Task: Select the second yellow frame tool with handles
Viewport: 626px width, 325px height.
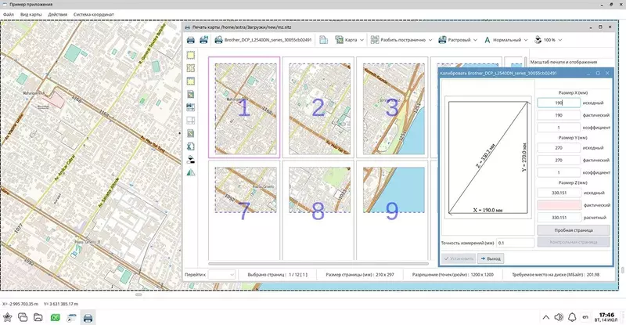Action: 191,68
